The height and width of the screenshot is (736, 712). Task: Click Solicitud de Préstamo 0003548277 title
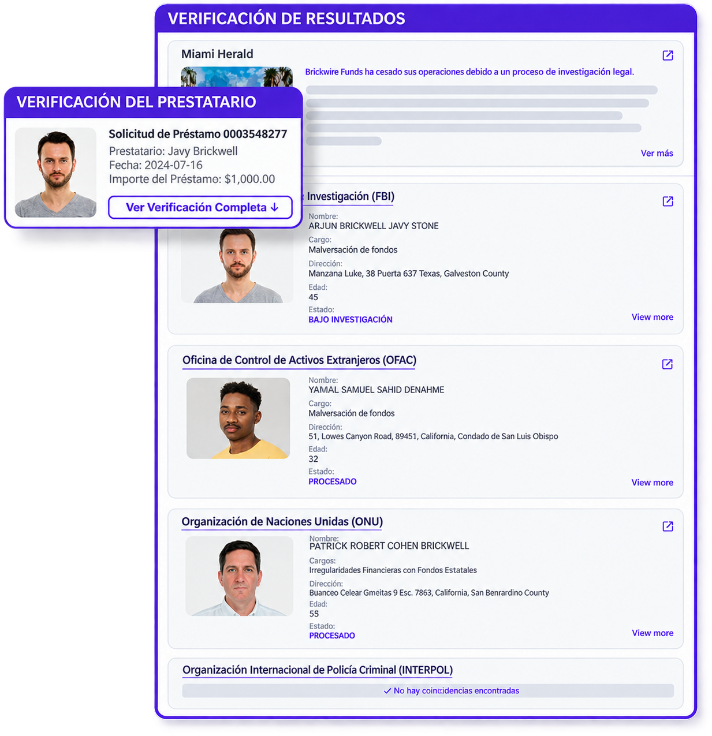tap(198, 134)
